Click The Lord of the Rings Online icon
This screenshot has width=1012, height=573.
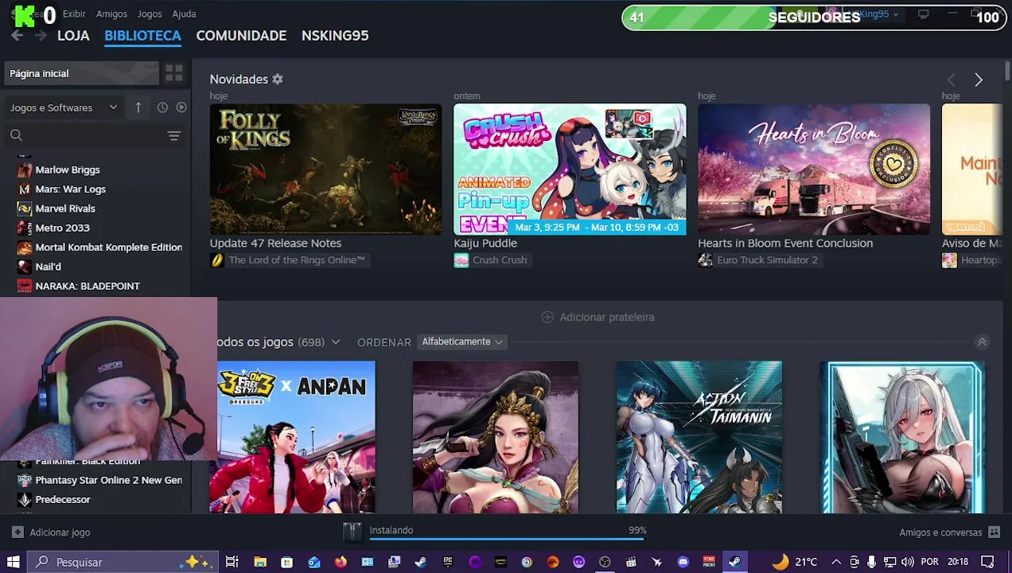coord(217,260)
